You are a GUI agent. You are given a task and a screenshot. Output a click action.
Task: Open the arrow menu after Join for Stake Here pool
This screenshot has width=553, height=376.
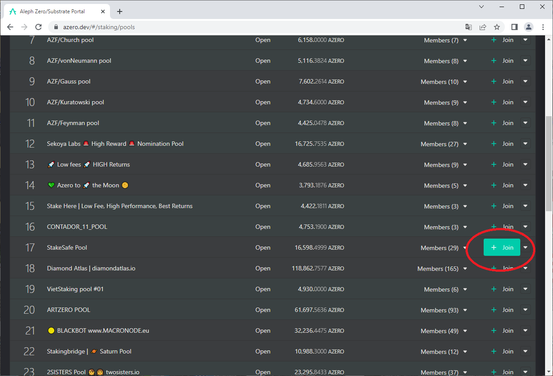[526, 206]
